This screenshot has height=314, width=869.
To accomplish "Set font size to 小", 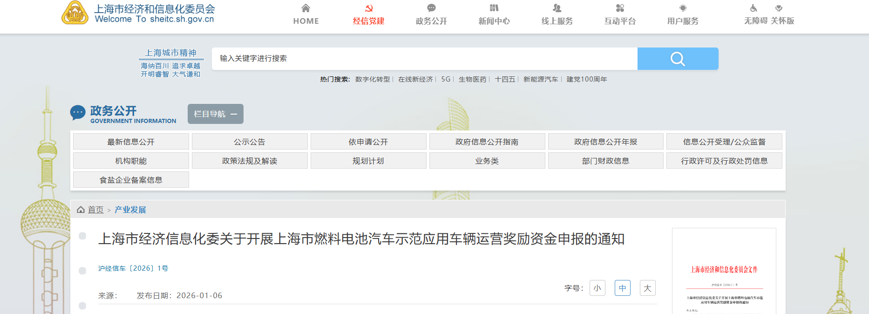I will click(x=597, y=288).
